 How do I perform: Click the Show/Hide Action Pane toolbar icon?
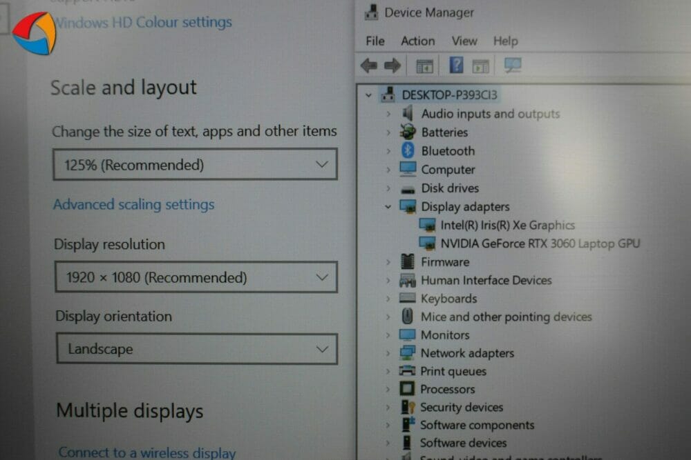click(x=481, y=66)
